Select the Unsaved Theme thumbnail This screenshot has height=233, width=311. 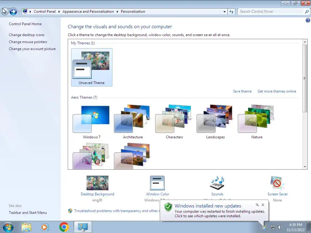(92, 67)
